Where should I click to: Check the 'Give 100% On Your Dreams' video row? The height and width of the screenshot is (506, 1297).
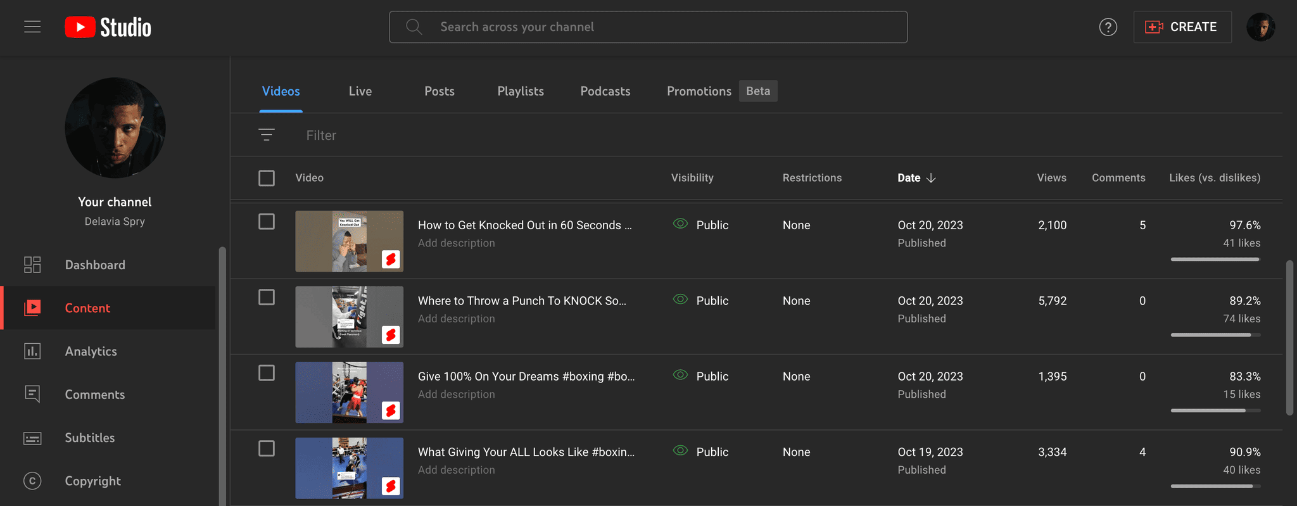pyautogui.click(x=267, y=373)
